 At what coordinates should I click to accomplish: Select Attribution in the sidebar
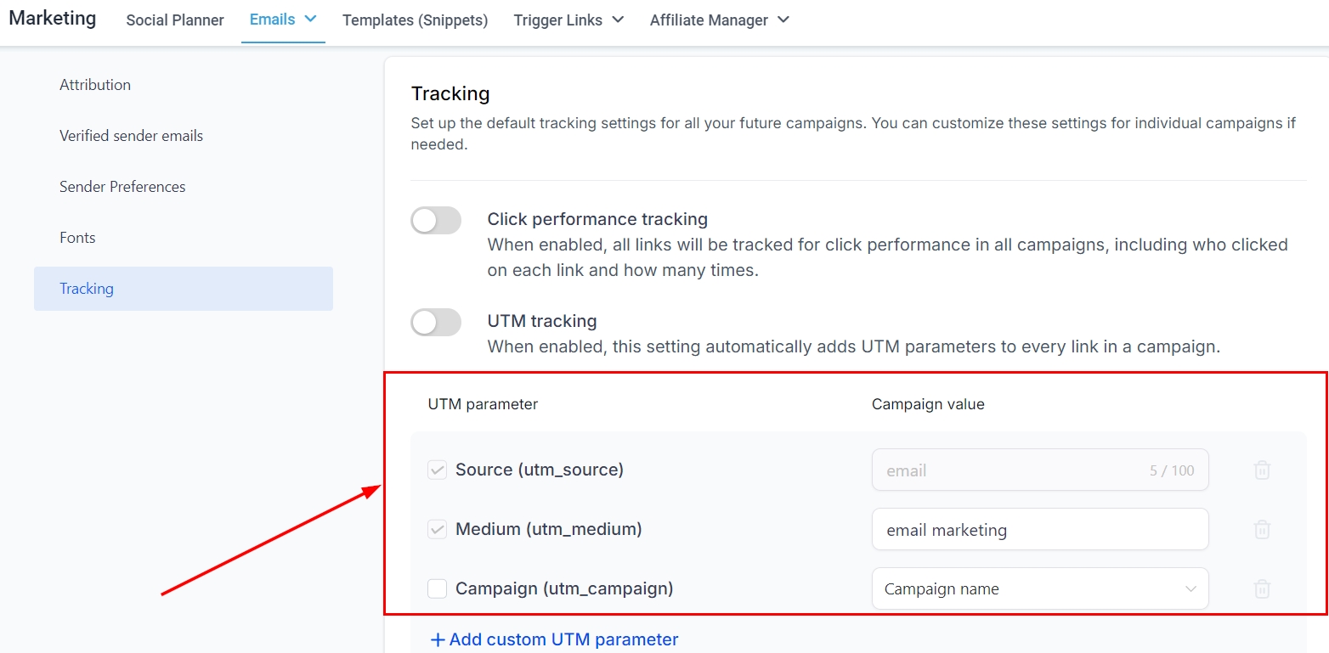point(95,85)
